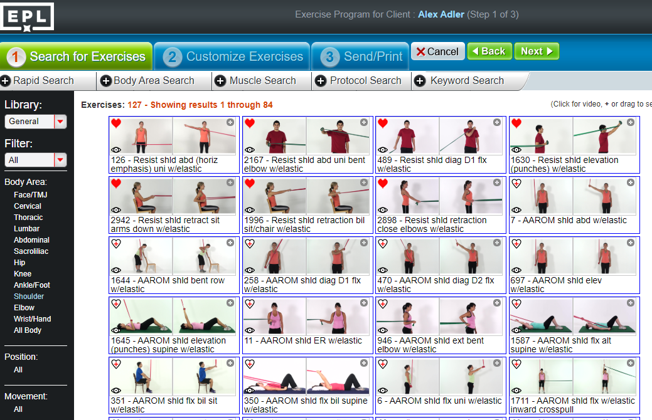Click the green Next button
Image resolution: width=652 pixels, height=420 pixels.
537,51
